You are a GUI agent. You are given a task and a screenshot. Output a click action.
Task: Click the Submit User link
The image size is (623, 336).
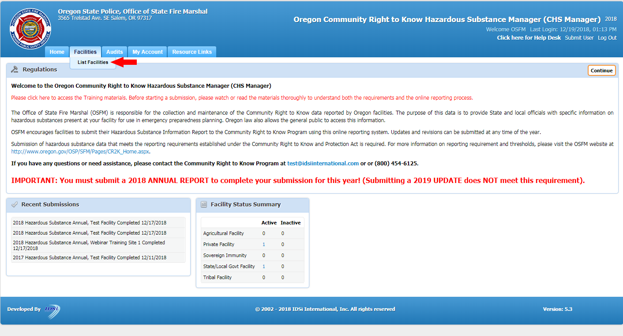point(579,38)
